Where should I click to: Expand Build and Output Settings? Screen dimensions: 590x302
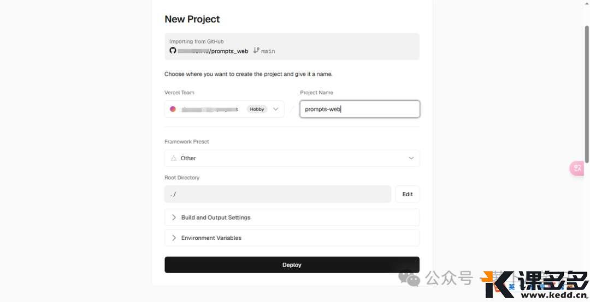pos(292,218)
